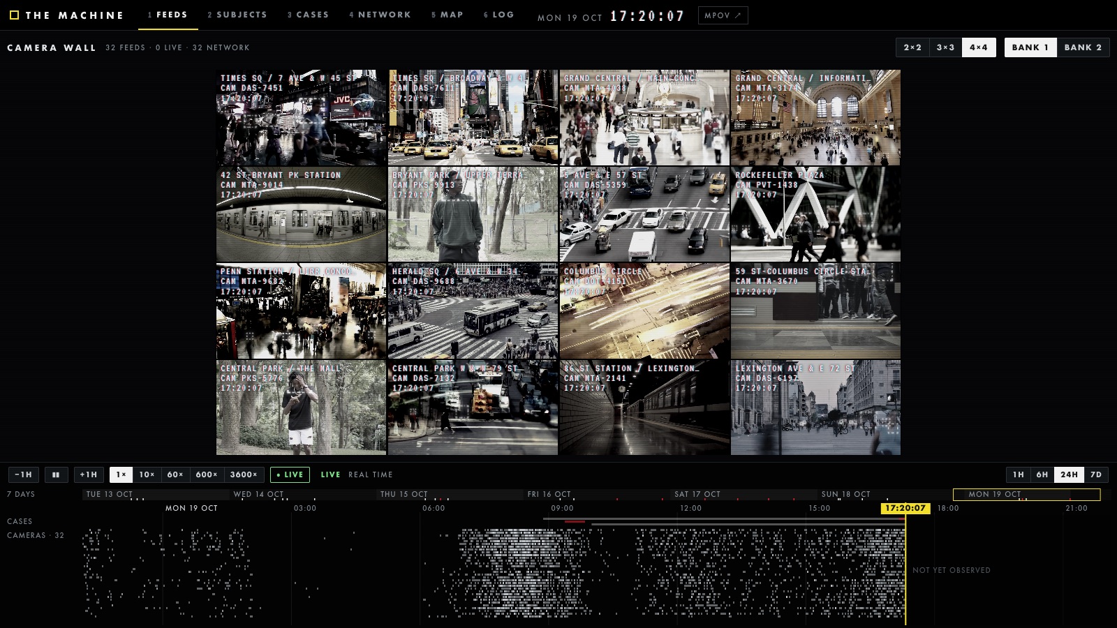Screen dimensions: 1117x628
Task: Open the Lexington Ave & E 72 St feed
Action: (815, 408)
